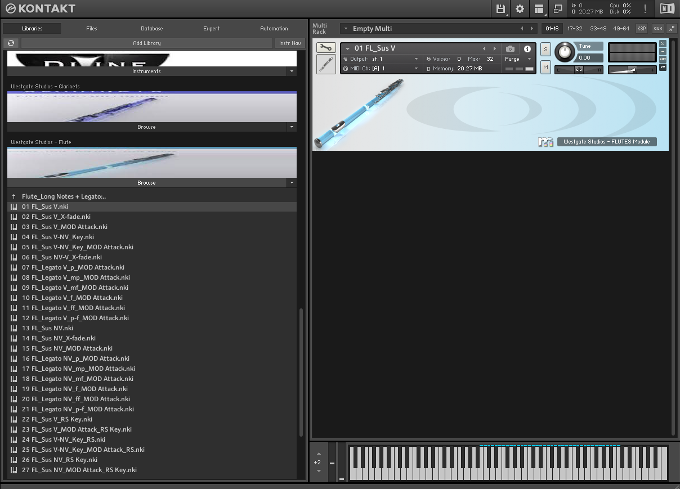This screenshot has height=489, width=680.
Task: Switch to the Automation tab
Action: [274, 29]
